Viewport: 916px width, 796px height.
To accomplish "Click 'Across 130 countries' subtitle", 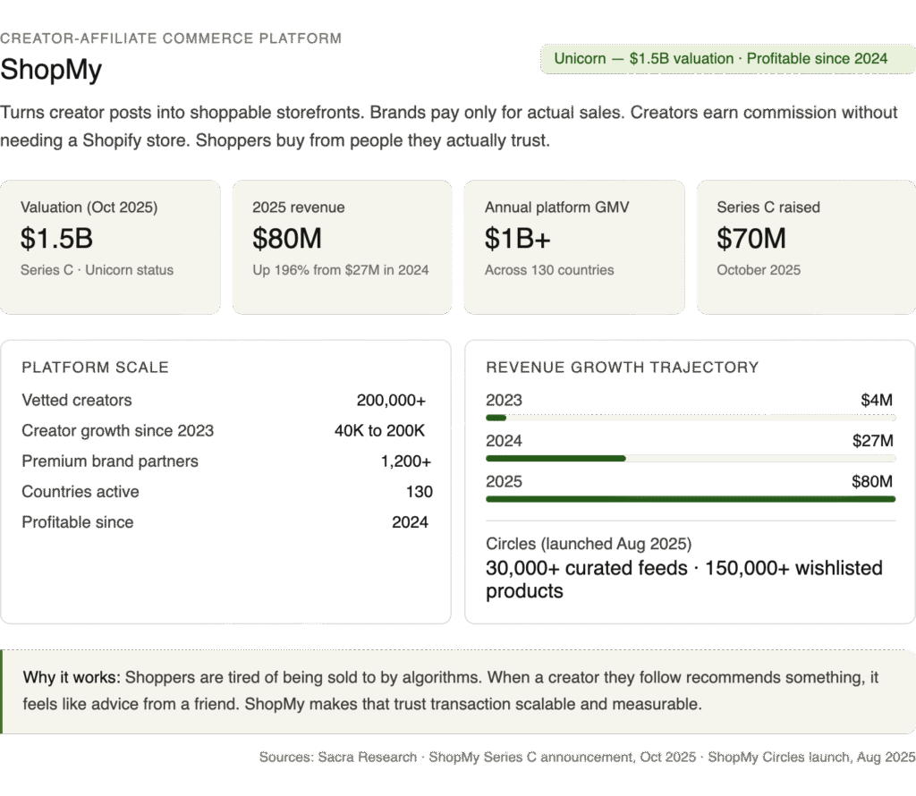I will click(x=549, y=270).
